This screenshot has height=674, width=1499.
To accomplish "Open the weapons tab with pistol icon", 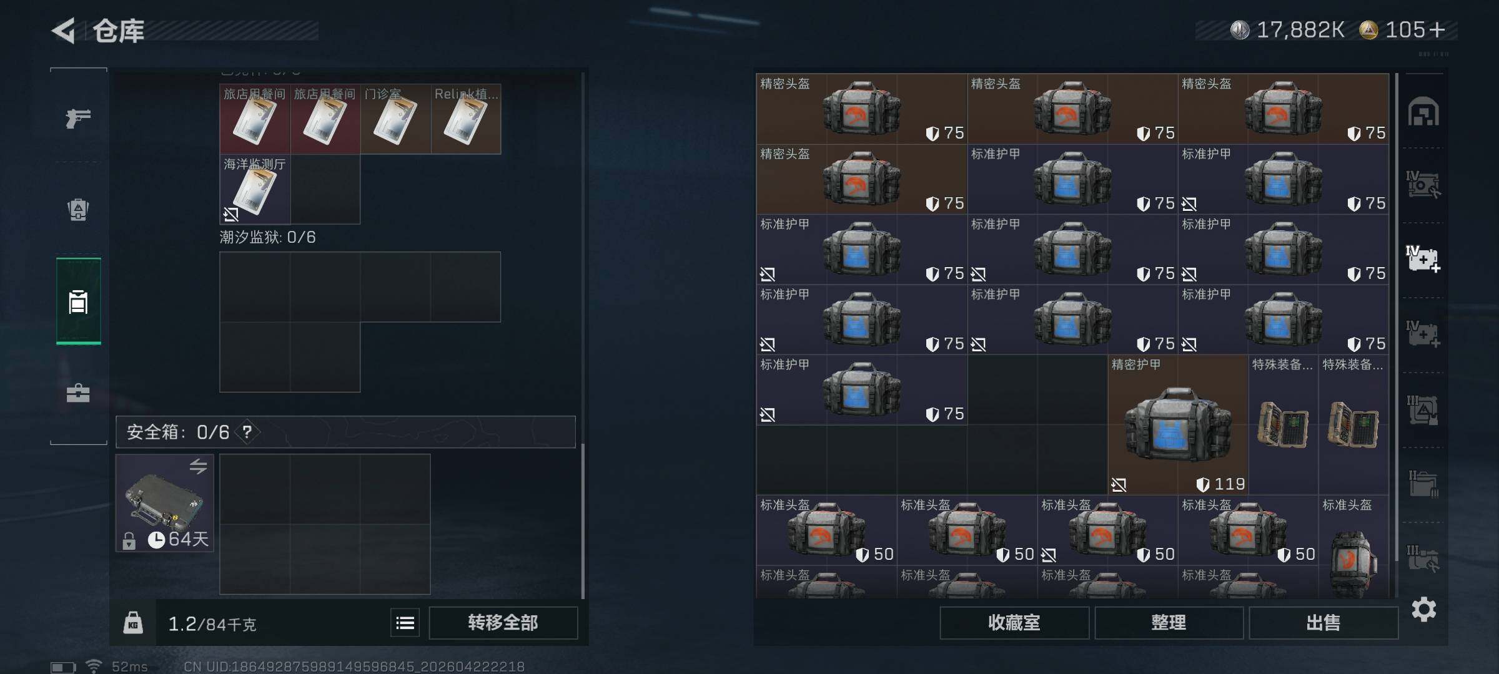I will pyautogui.click(x=78, y=117).
